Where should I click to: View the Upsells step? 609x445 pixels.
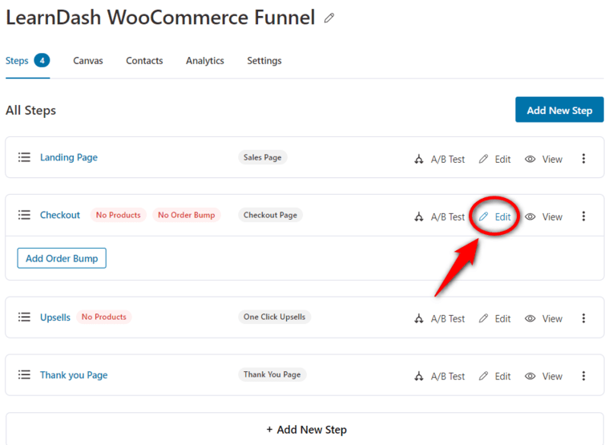point(543,318)
